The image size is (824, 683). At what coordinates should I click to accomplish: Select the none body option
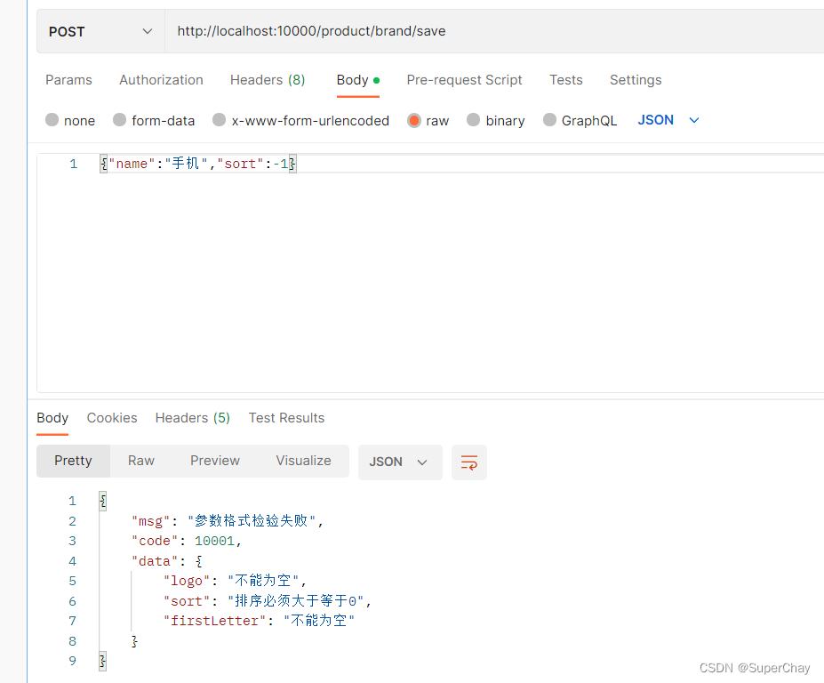[x=70, y=120]
